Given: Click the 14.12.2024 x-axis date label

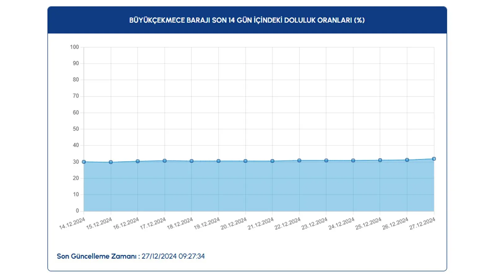Looking at the screenshot, I should pyautogui.click(x=72, y=224).
